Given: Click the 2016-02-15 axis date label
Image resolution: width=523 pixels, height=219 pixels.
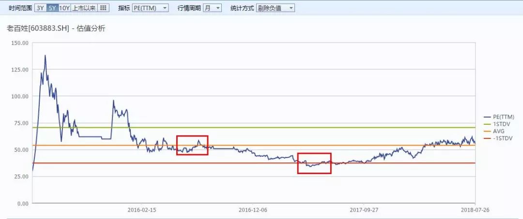Looking at the screenshot, I should (141, 210).
